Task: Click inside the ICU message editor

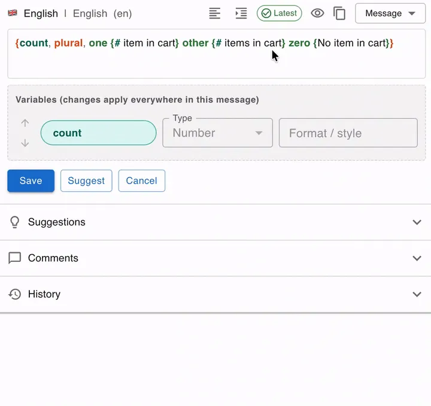Action: pyautogui.click(x=216, y=54)
